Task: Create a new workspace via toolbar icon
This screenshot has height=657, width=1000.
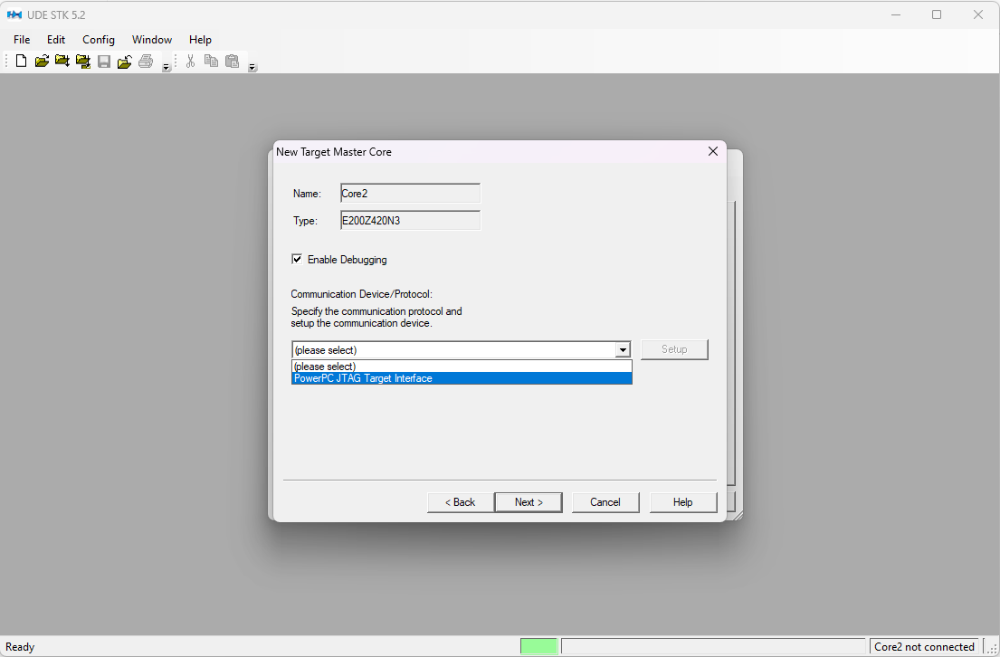Action: click(x=20, y=61)
